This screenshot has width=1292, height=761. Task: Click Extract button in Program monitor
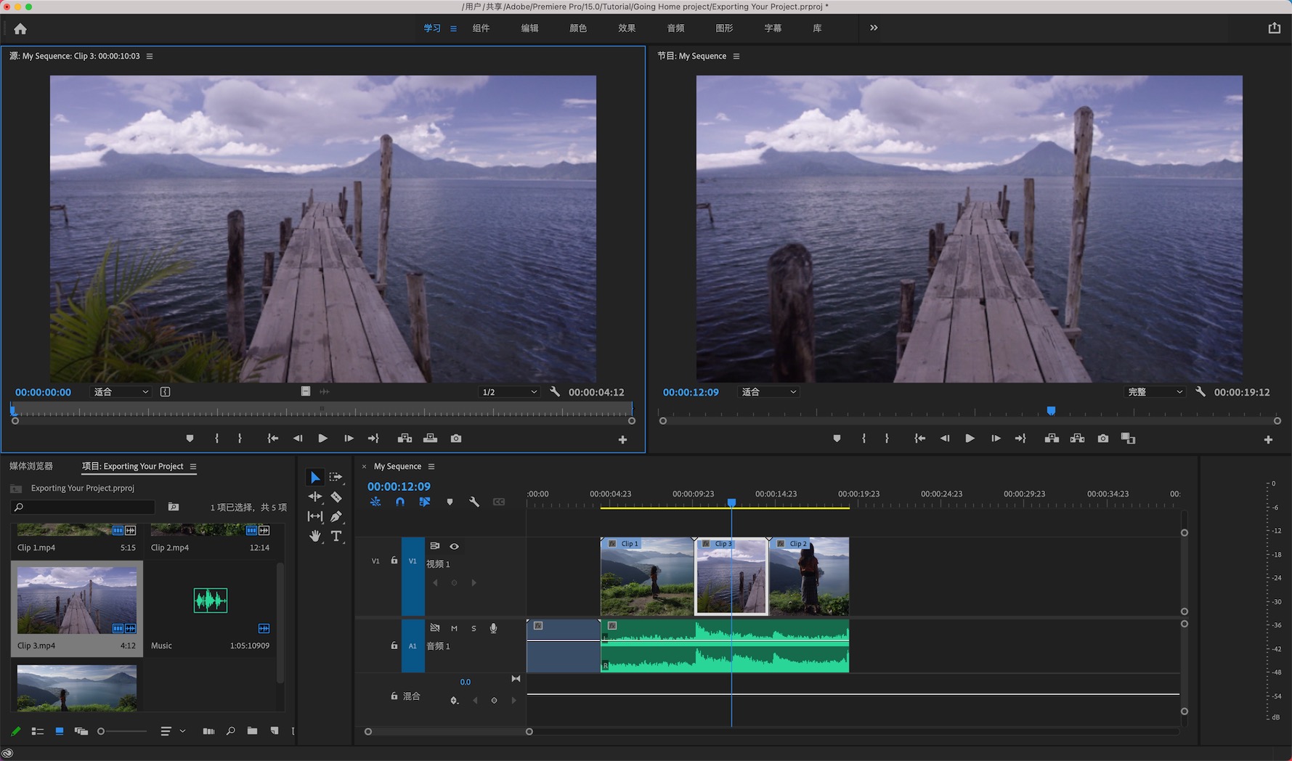pyautogui.click(x=1078, y=439)
